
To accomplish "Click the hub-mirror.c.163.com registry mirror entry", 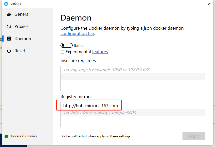I will click(x=133, y=106).
